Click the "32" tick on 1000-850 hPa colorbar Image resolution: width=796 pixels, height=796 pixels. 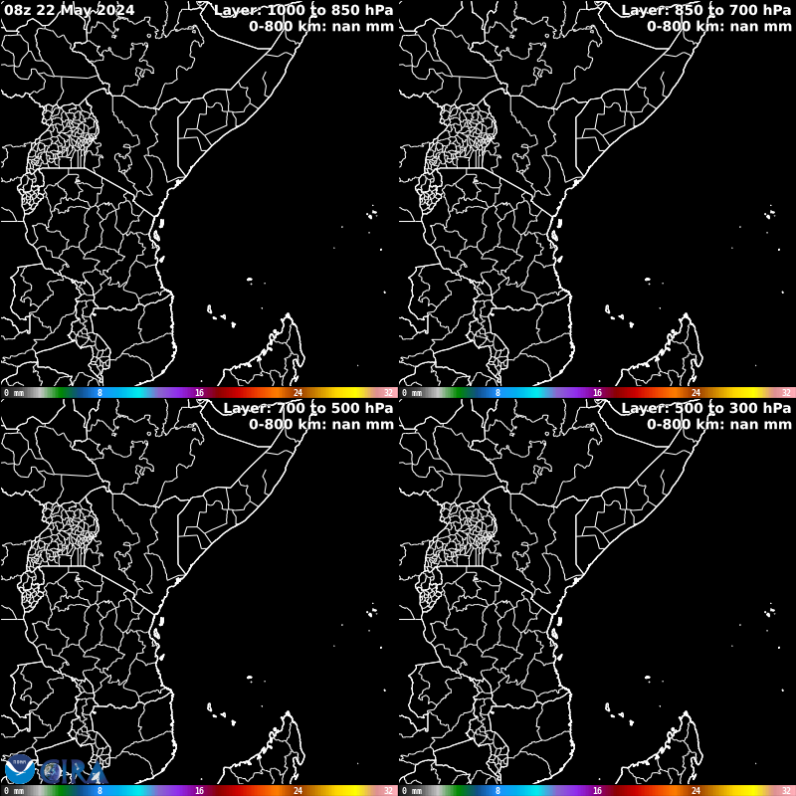(x=388, y=393)
